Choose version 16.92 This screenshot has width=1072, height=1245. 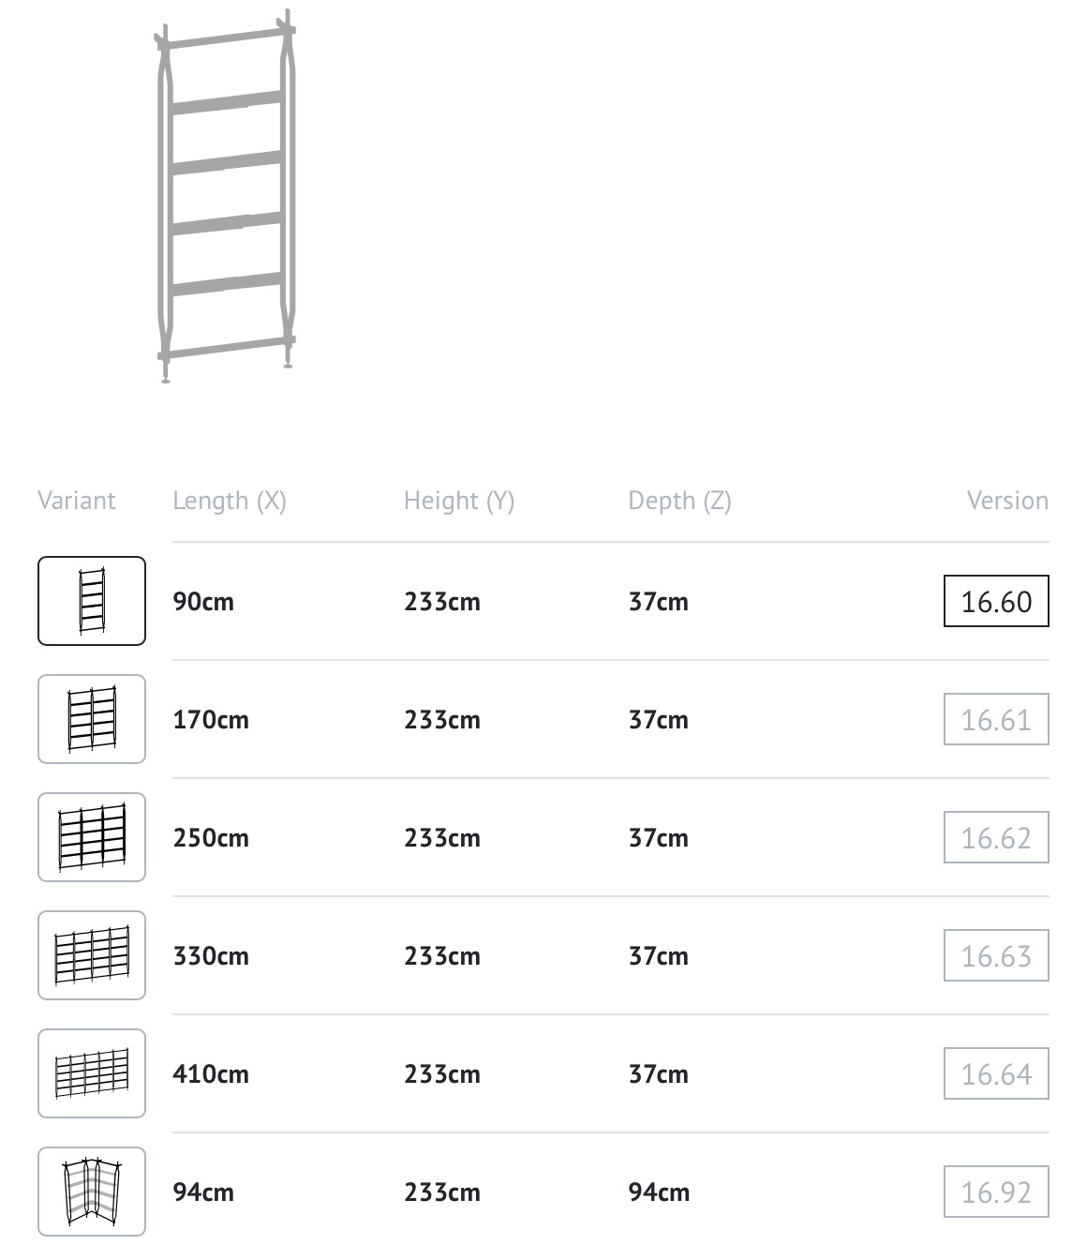pyautogui.click(x=996, y=1192)
